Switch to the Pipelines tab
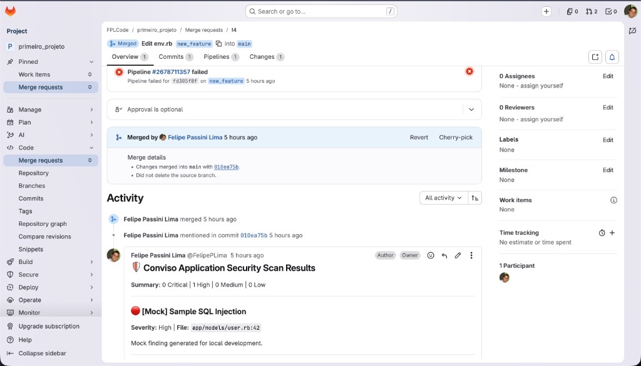The height and width of the screenshot is (366, 641). click(221, 57)
